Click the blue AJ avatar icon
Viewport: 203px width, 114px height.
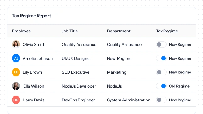click(16, 58)
